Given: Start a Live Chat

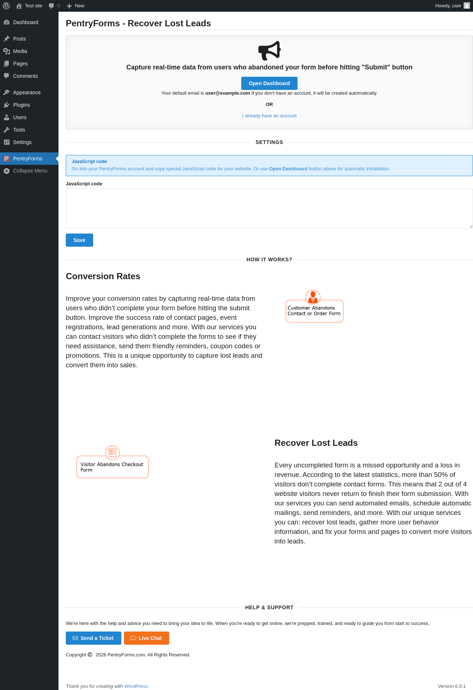Looking at the screenshot, I should click(147, 638).
